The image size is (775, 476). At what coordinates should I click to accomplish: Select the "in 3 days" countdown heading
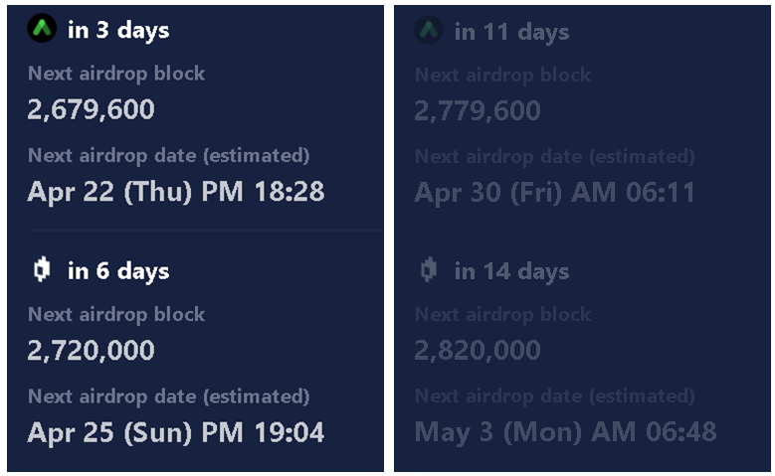pos(118,30)
